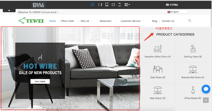Click the search magnifier icon
212x111 pixels.
coord(190,21)
